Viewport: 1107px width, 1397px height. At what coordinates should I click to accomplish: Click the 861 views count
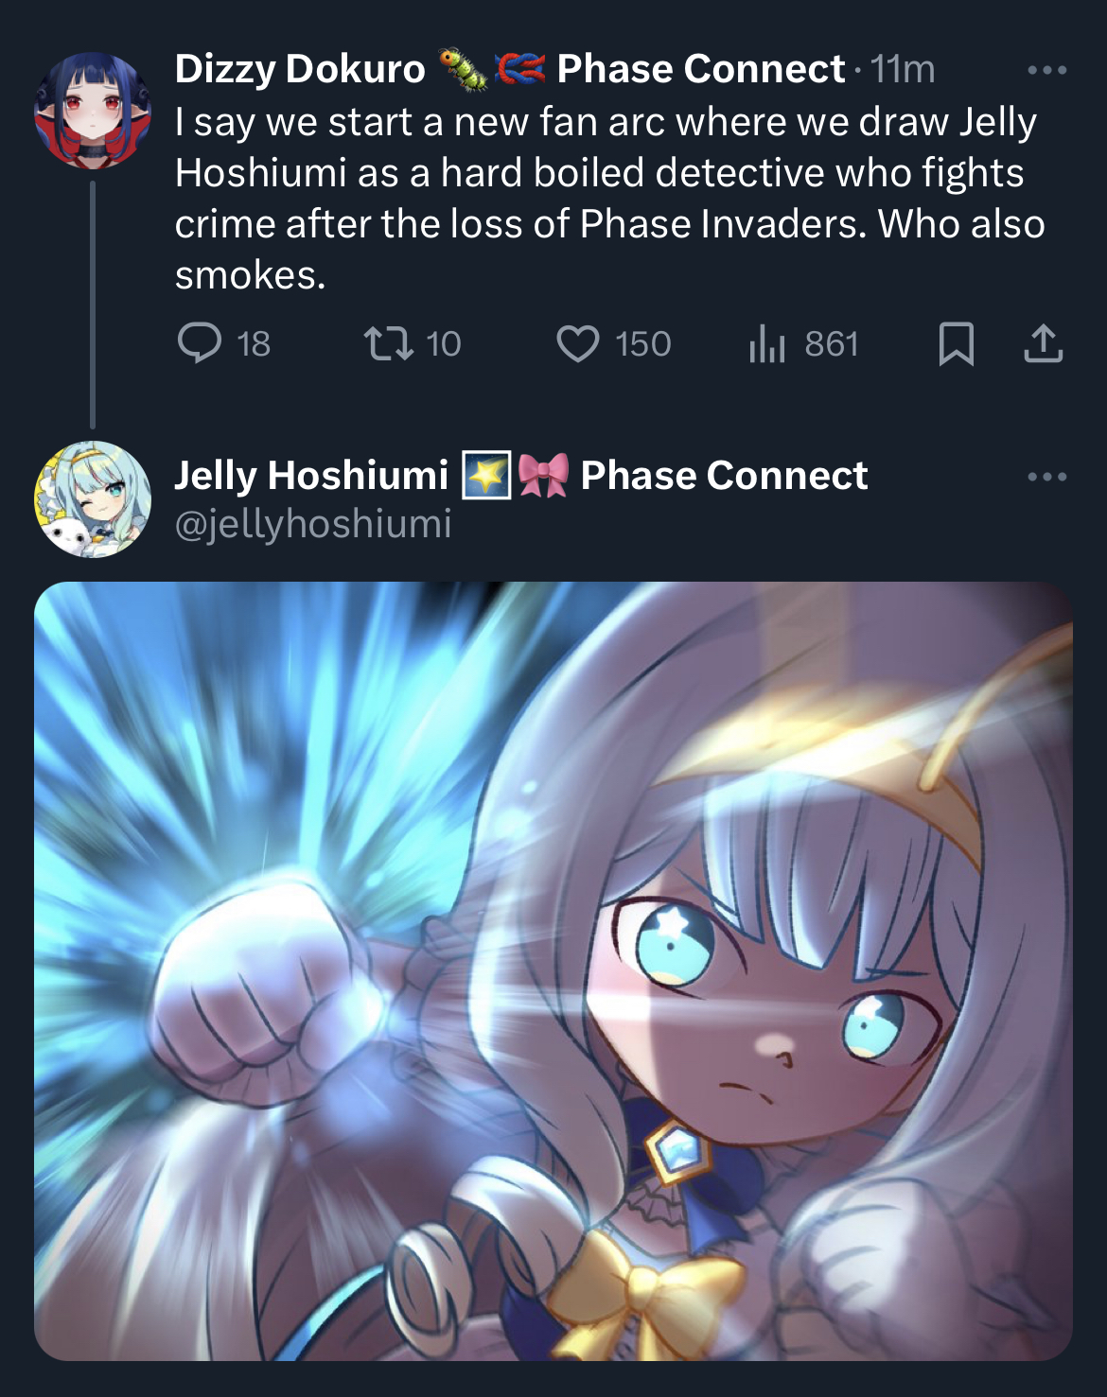tap(832, 343)
